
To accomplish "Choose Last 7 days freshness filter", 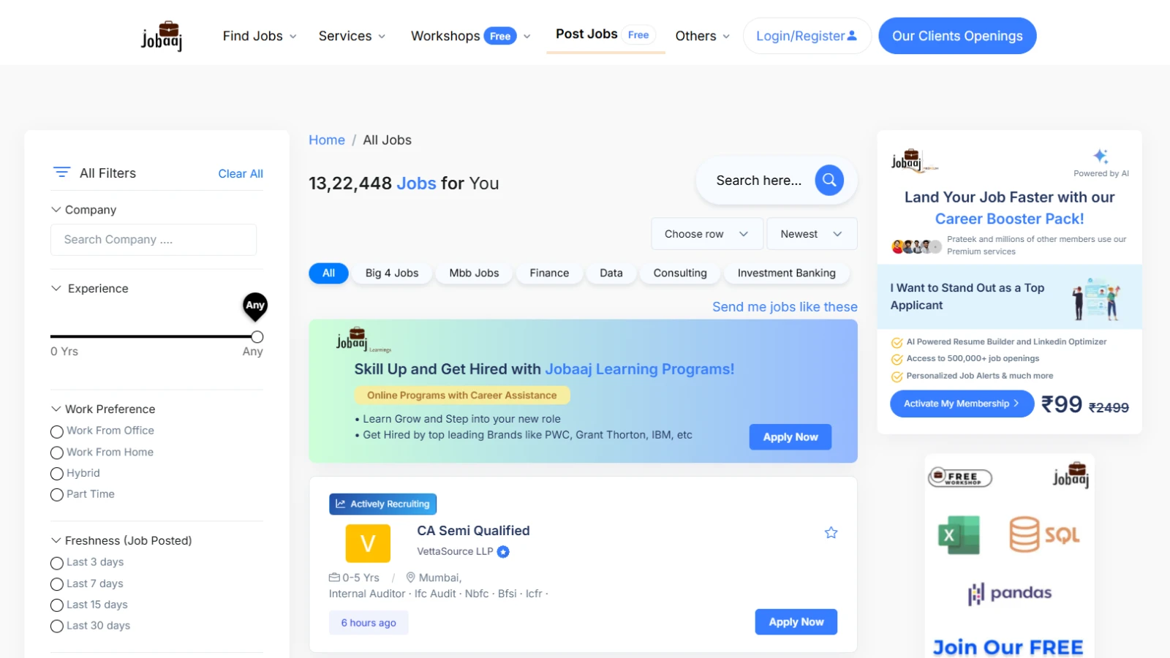I will tap(57, 584).
